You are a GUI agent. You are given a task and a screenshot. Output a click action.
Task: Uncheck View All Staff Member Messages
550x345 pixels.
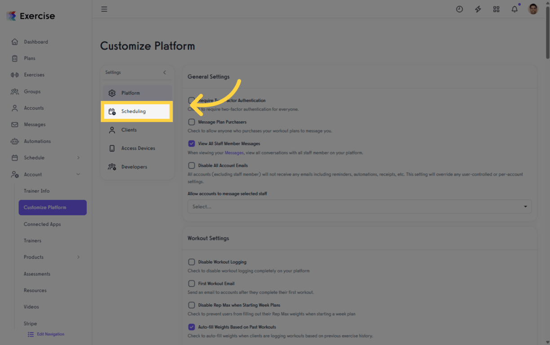point(192,144)
